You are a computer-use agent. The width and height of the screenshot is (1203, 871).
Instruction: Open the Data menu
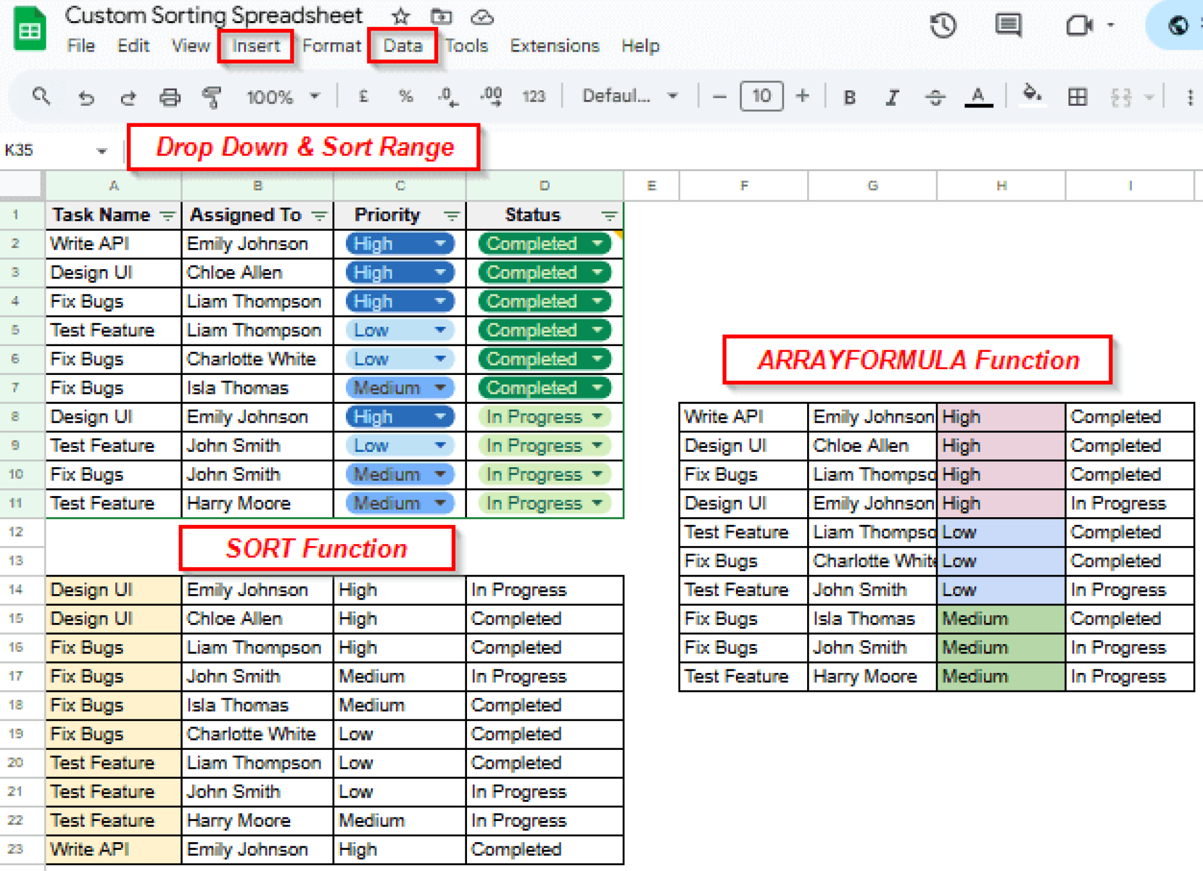pyautogui.click(x=402, y=46)
